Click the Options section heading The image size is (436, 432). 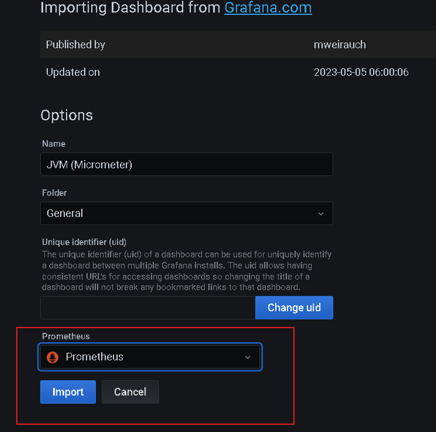point(67,115)
